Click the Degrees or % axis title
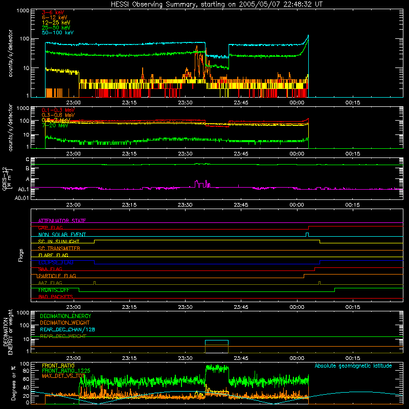Viewport: 409px width, 409px height. coord(13,383)
